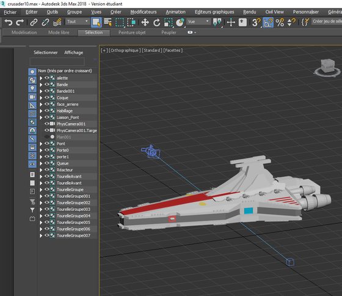This screenshot has height=296, width=342.
Task: Toggle the space warps display filter icon
Action: (32, 114)
